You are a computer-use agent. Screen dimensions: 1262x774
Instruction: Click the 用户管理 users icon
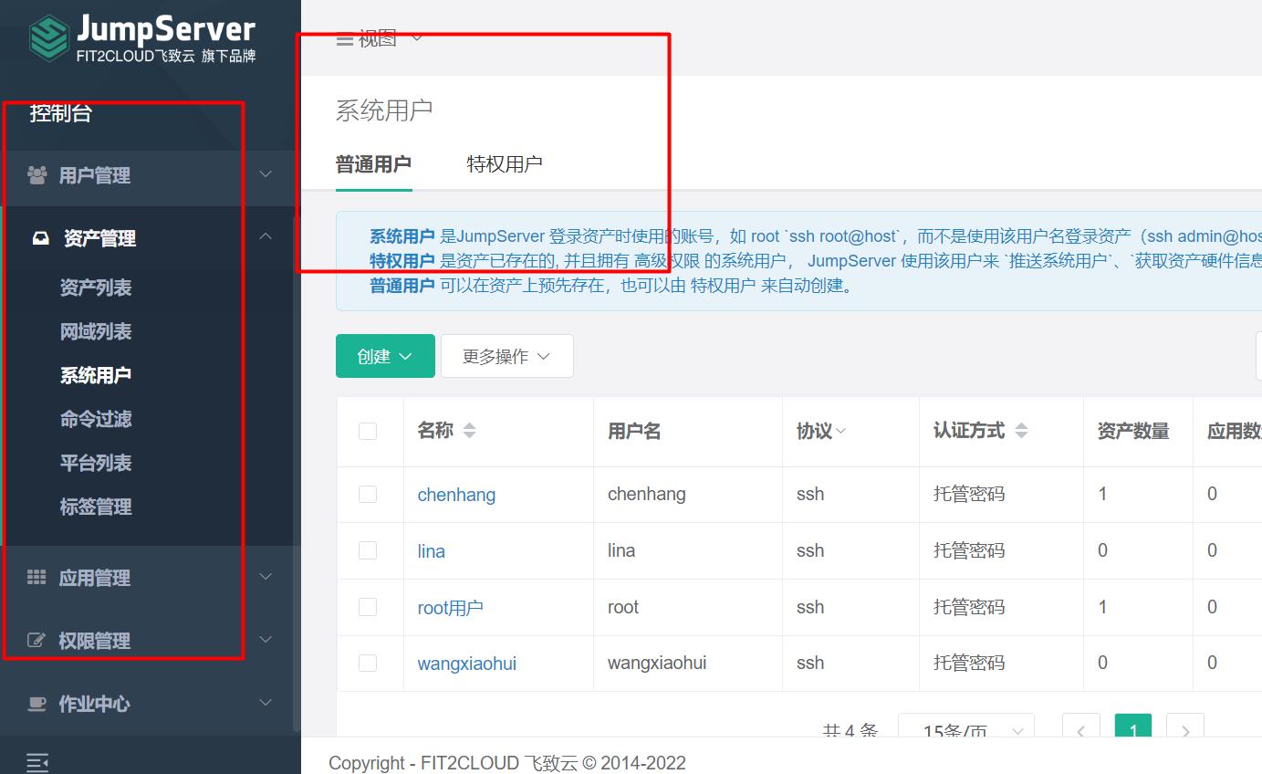37,174
